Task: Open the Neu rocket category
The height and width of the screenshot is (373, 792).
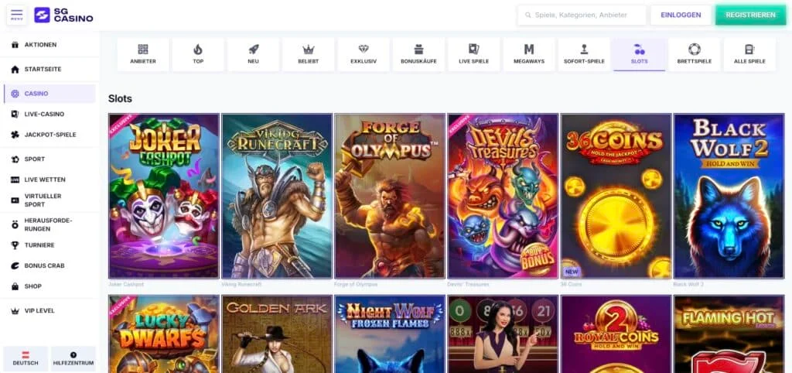Action: (x=253, y=54)
